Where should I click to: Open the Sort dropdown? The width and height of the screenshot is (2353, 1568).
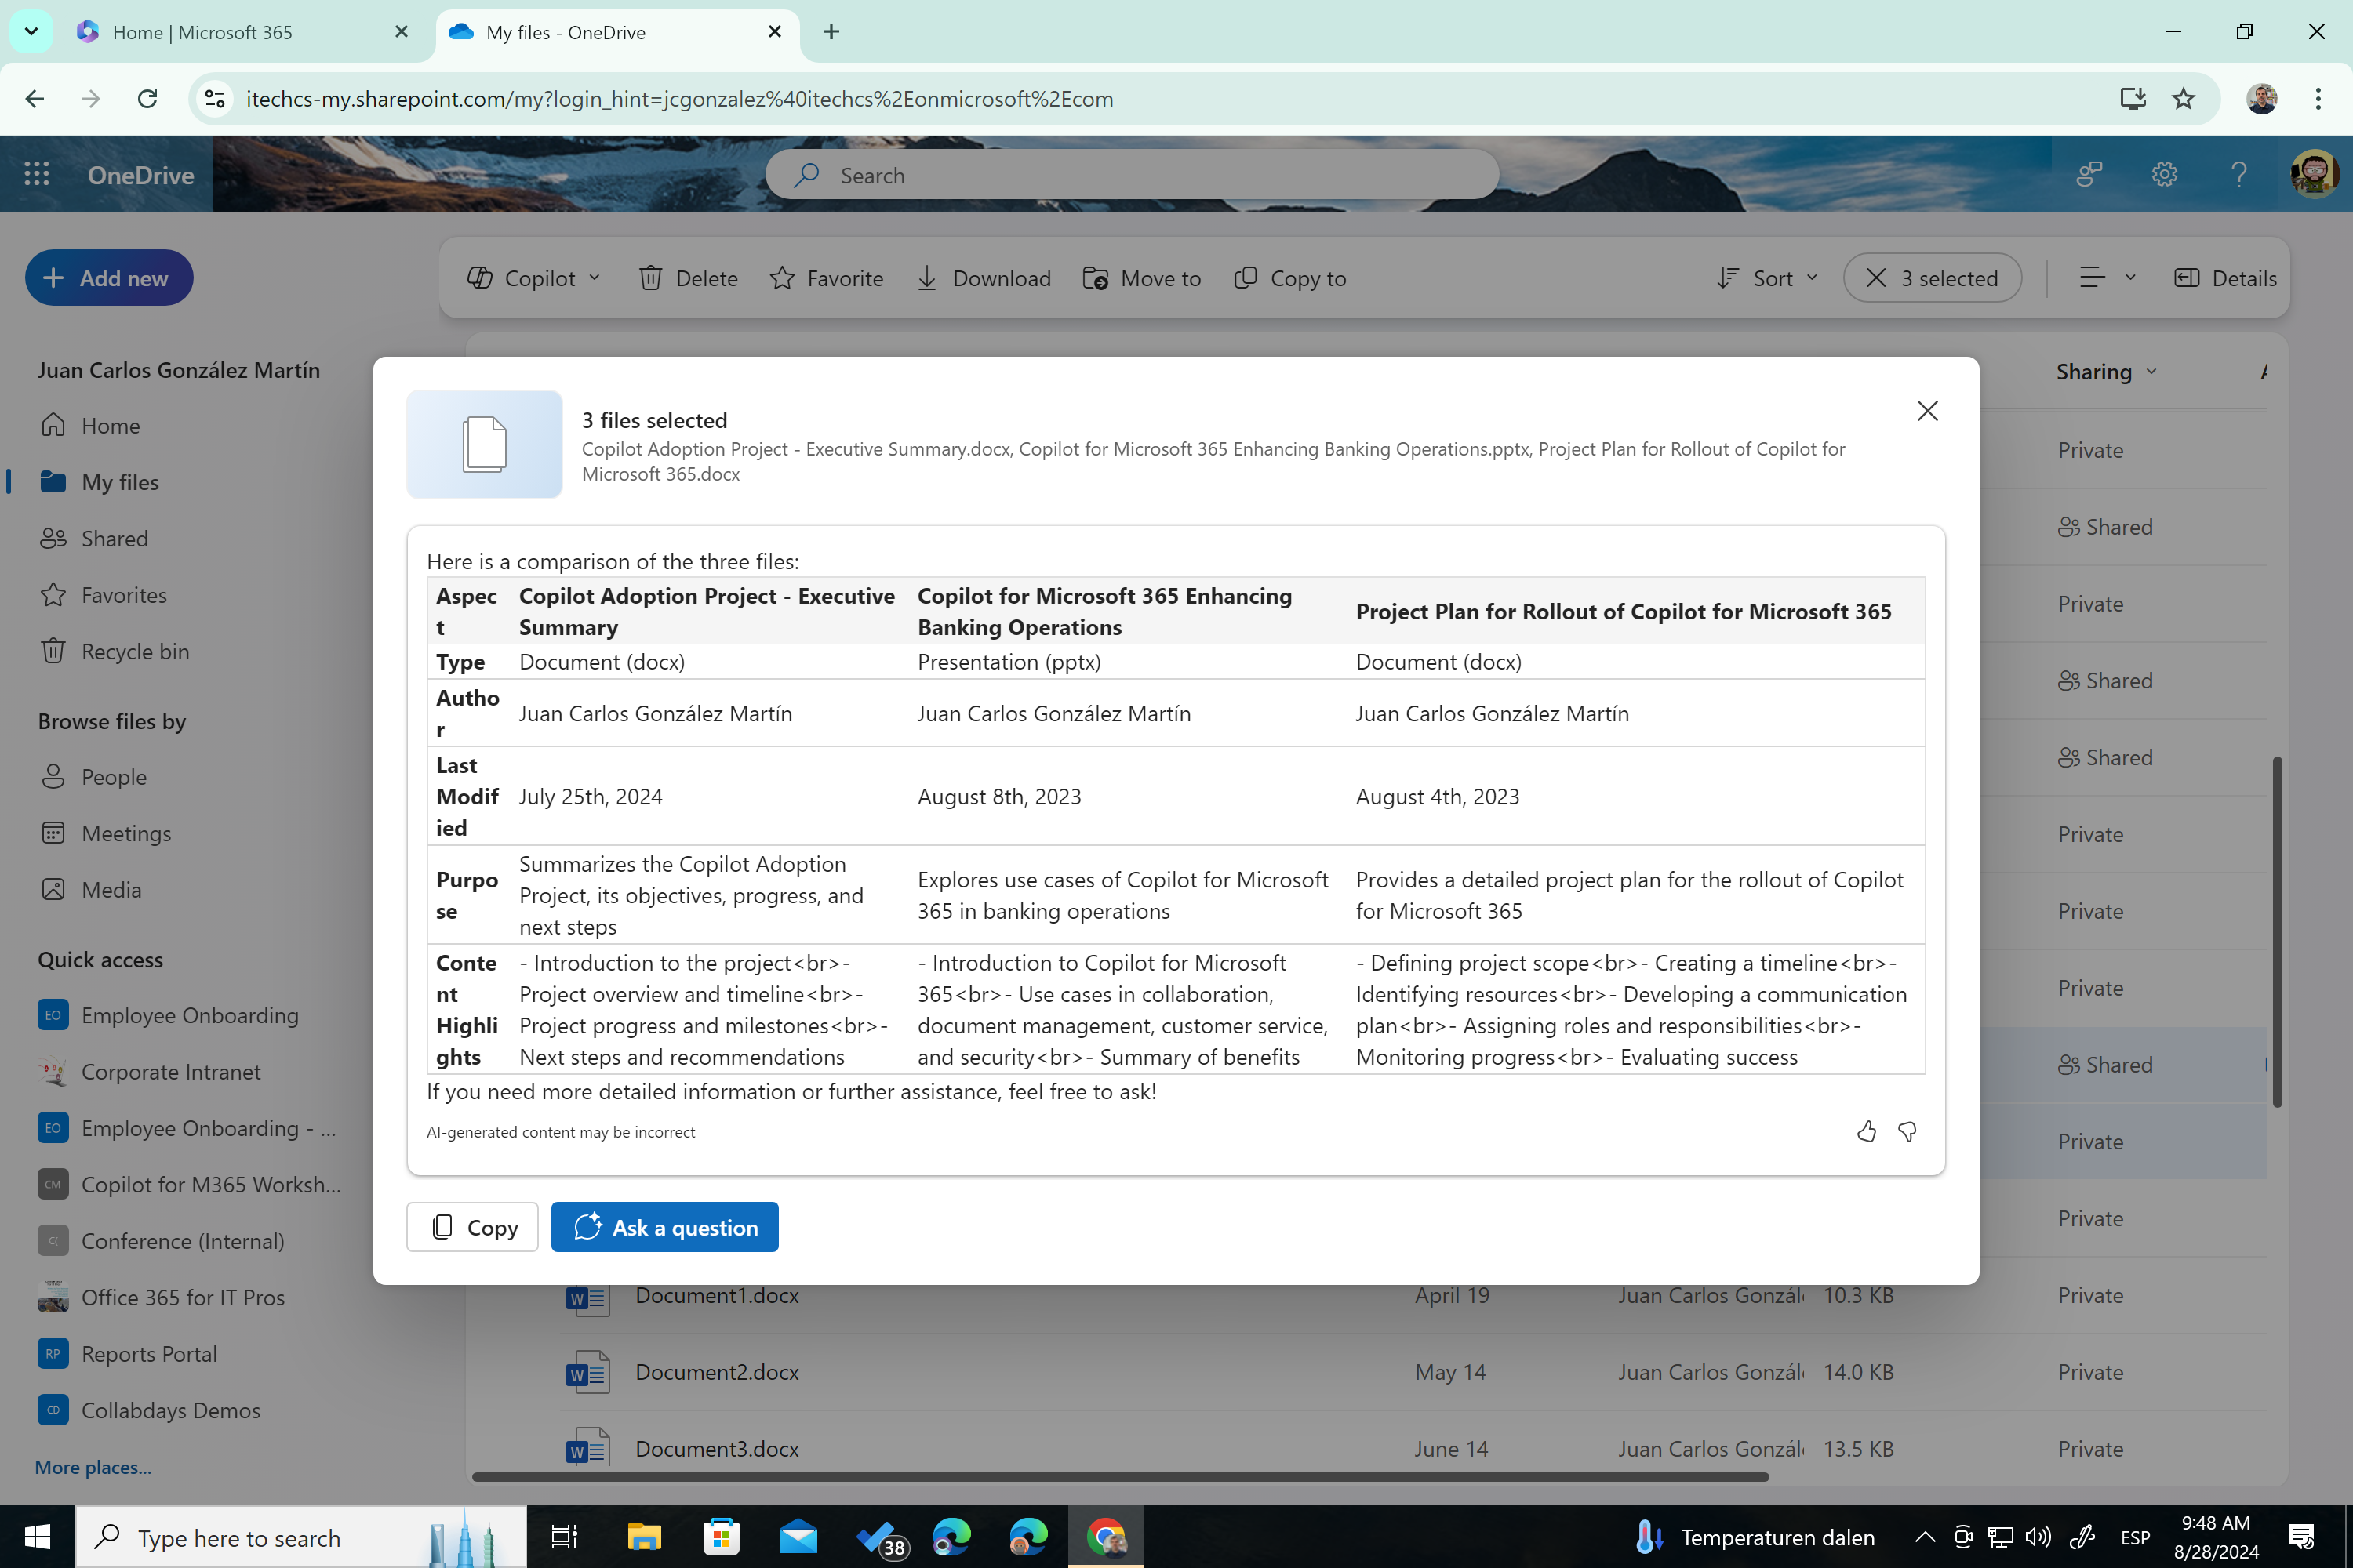click(x=1767, y=278)
